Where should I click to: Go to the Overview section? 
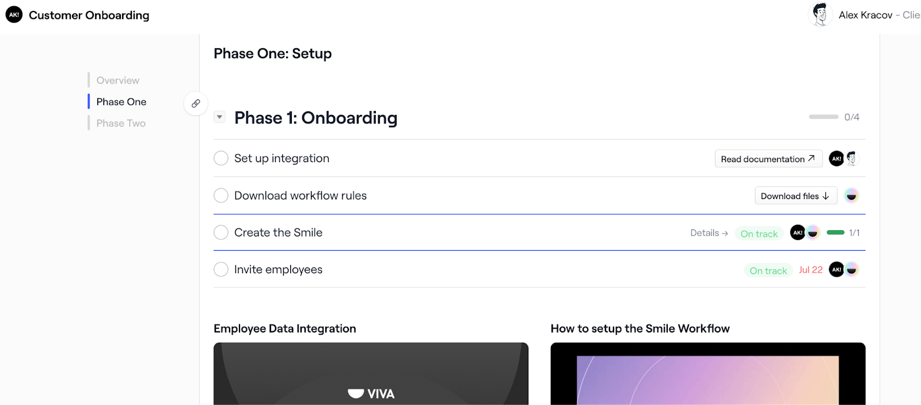point(117,80)
